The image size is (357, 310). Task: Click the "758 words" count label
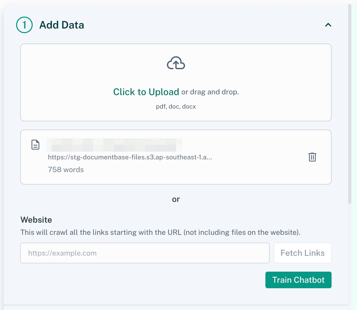pos(66,170)
